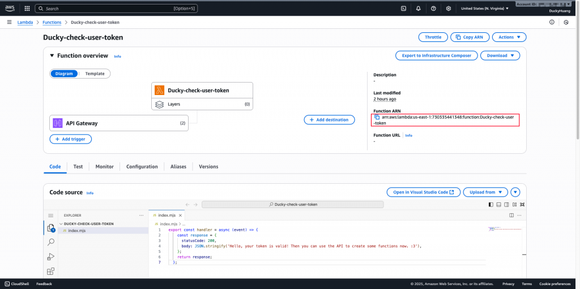The height and width of the screenshot is (289, 580).
Task: Click the Add trigger button
Action: tap(71, 139)
